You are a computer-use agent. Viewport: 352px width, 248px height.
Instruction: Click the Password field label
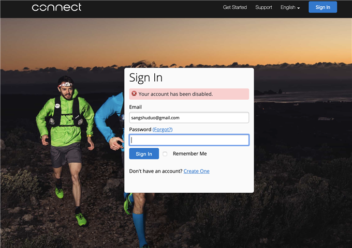point(140,130)
